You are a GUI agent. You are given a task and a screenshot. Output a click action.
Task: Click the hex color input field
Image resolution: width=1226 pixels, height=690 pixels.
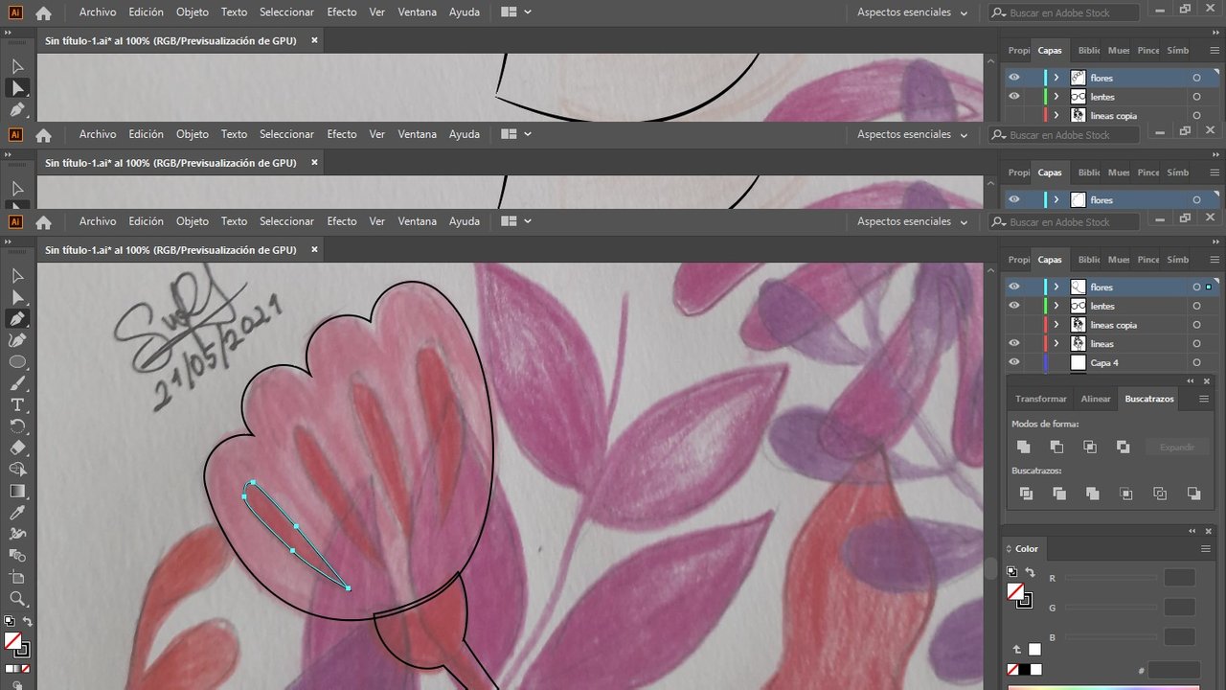click(x=1174, y=671)
